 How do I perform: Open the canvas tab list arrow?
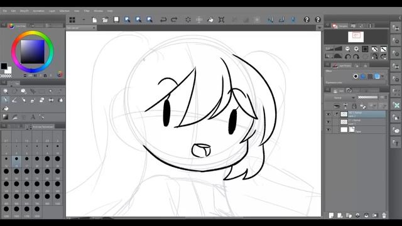pyautogui.click(x=319, y=28)
